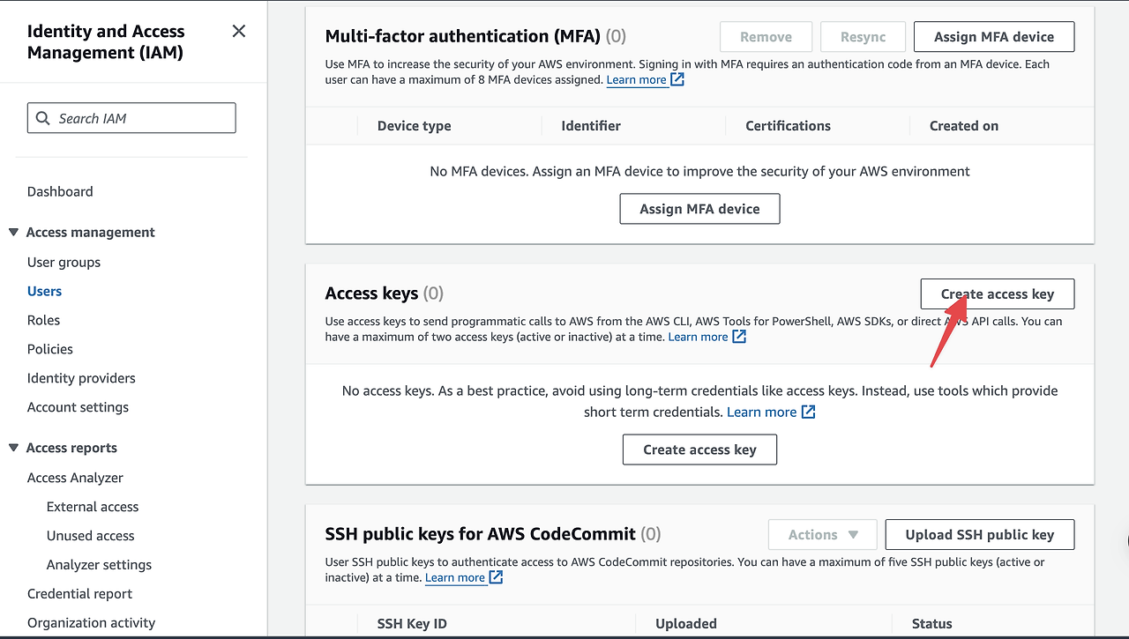The image size is (1129, 639).
Task: Open the Roles page
Action: [x=43, y=320]
